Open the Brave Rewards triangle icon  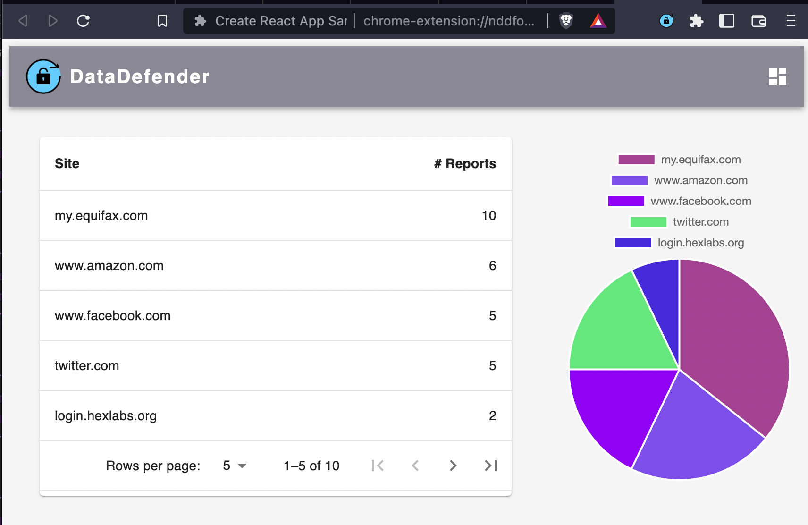(x=598, y=21)
